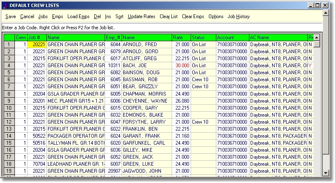
Task: Open Job History
Action: (239, 16)
